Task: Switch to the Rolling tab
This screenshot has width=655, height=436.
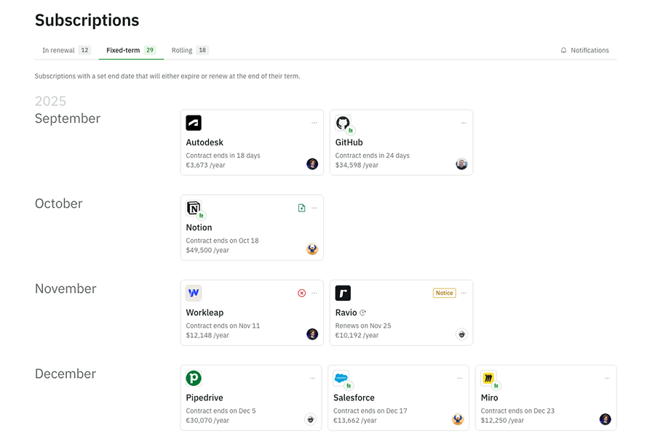Action: (x=189, y=50)
